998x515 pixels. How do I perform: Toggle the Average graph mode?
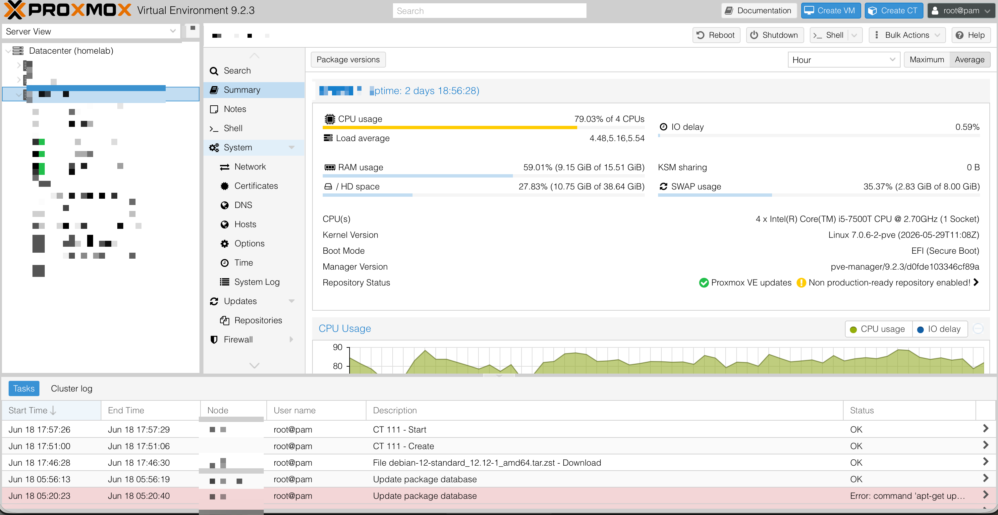(x=969, y=60)
